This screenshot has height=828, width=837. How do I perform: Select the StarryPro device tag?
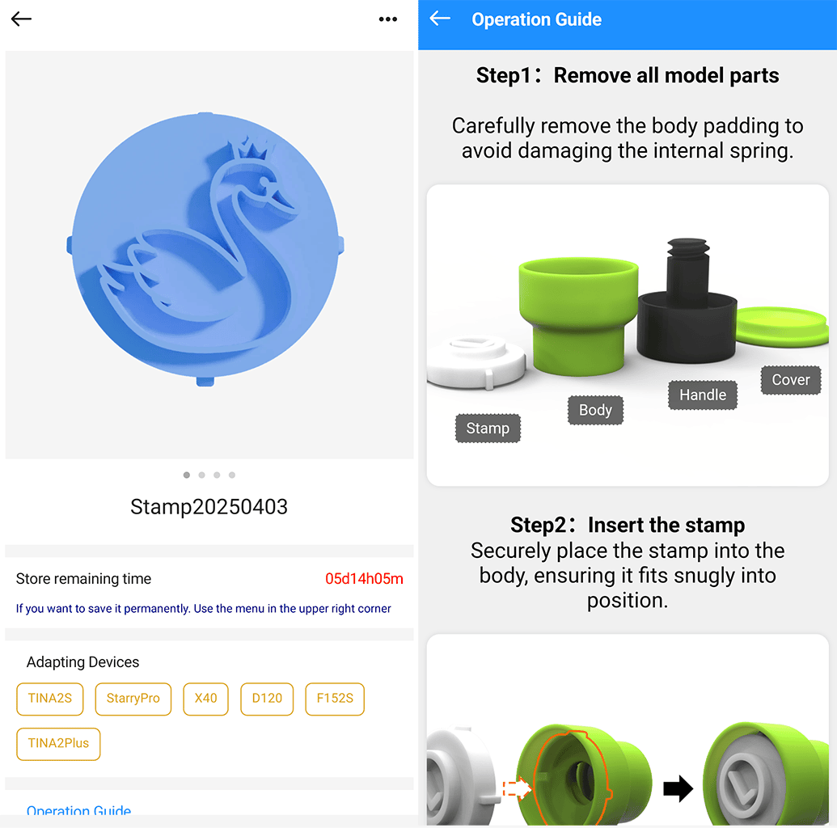[x=133, y=699]
